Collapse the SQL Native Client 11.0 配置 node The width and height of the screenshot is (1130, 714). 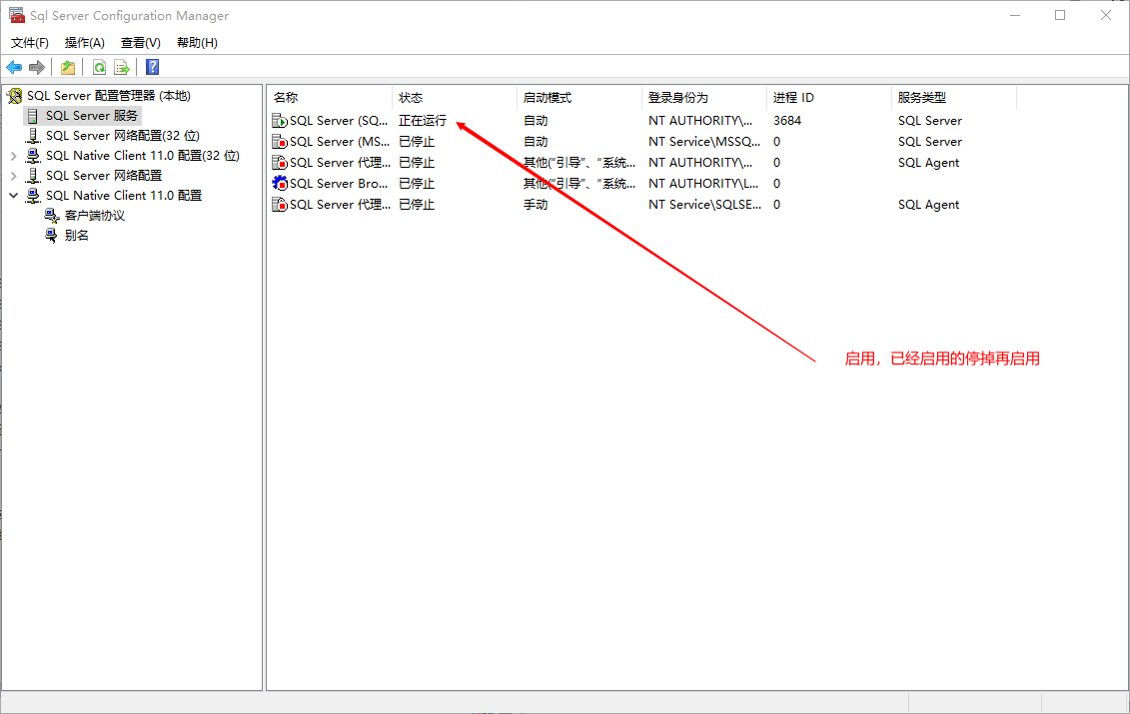click(13, 196)
